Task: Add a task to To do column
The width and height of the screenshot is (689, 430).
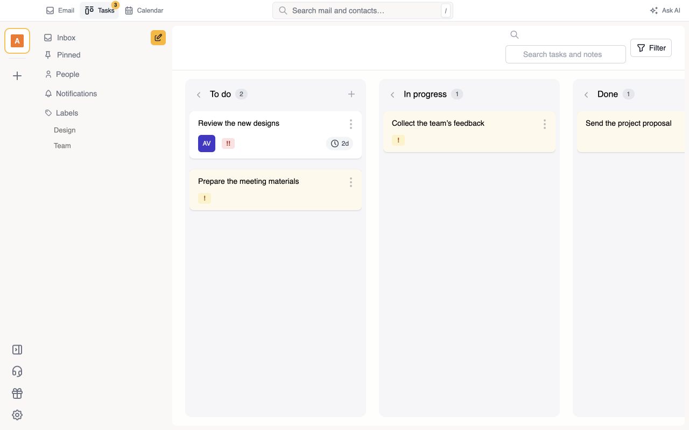Action: click(351, 94)
